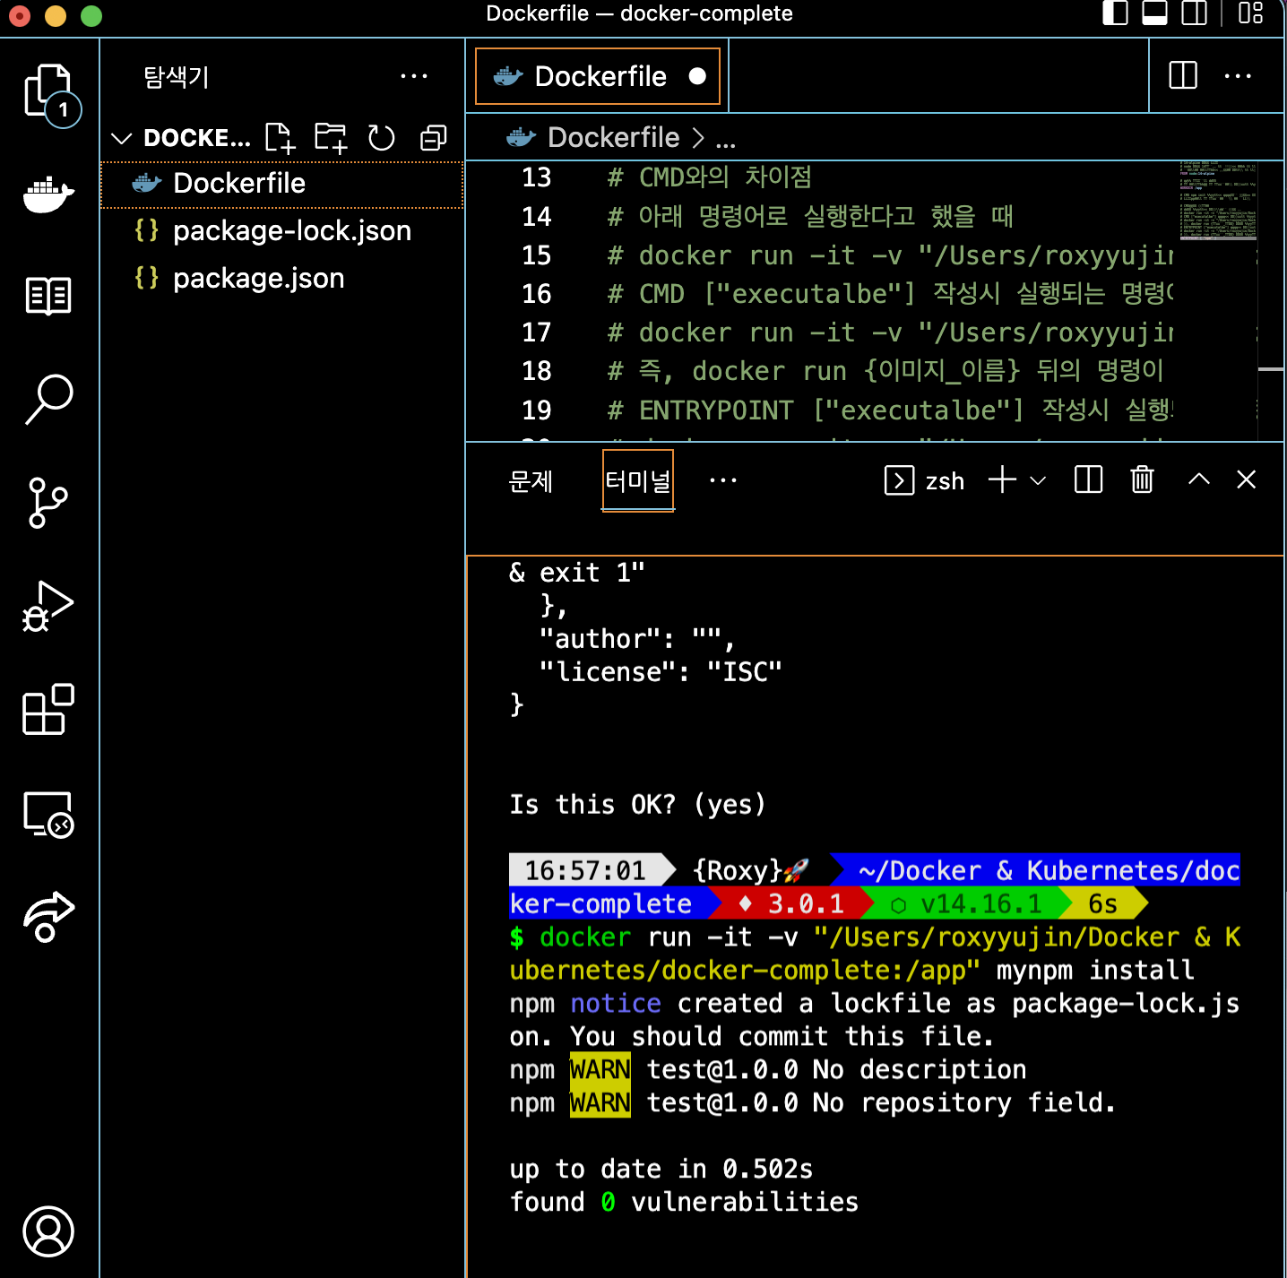Collapse all folders in explorer
Image resolution: width=1287 pixels, height=1278 pixels.
(434, 138)
